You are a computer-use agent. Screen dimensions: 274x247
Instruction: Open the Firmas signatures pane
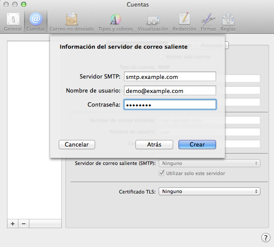(x=208, y=21)
